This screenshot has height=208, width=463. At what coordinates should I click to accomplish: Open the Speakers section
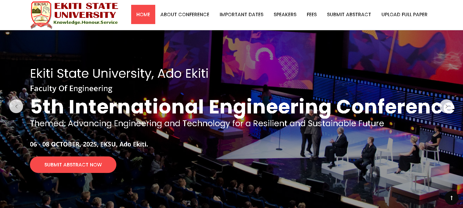coord(285,14)
